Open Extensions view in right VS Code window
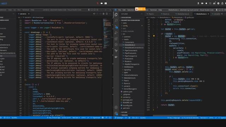This screenshot has height=127, width=226. 116,38
